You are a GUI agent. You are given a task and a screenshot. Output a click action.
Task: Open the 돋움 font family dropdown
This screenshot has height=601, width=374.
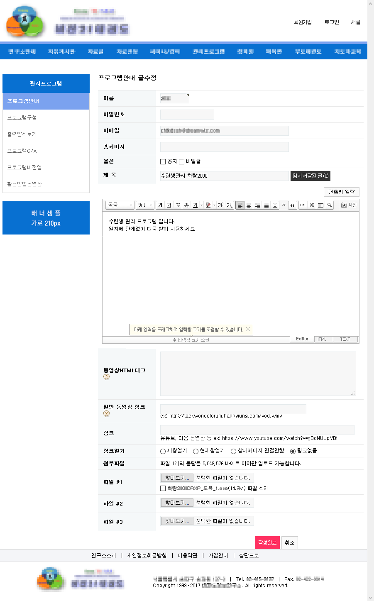120,205
